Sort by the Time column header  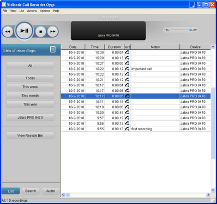(95, 47)
